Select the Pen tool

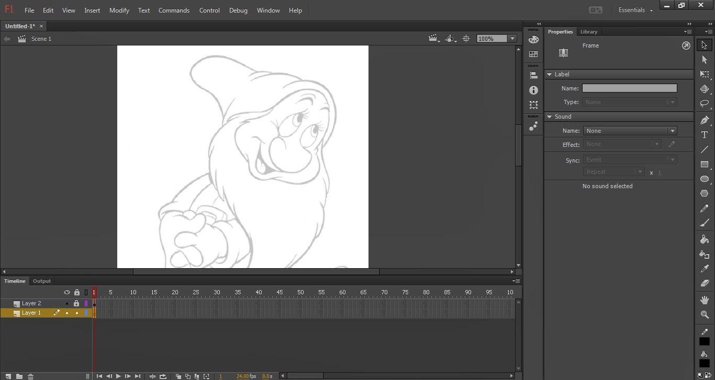705,120
